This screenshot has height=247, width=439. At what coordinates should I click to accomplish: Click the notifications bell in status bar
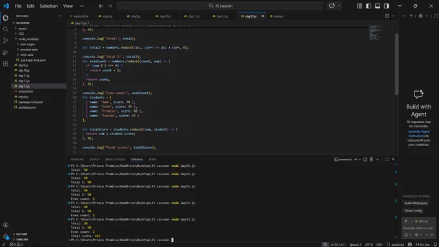[435, 244]
